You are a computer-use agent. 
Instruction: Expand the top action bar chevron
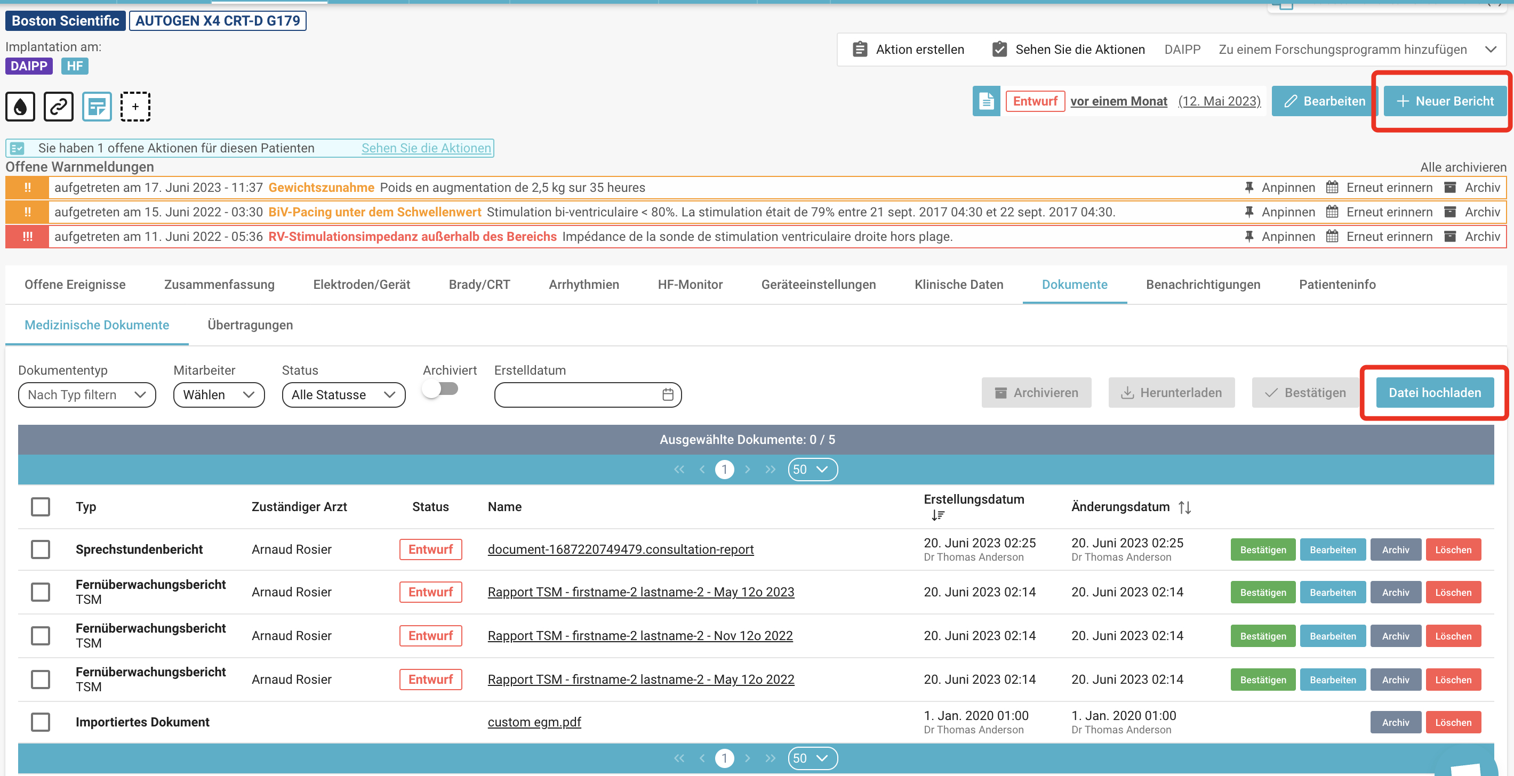[1491, 50]
